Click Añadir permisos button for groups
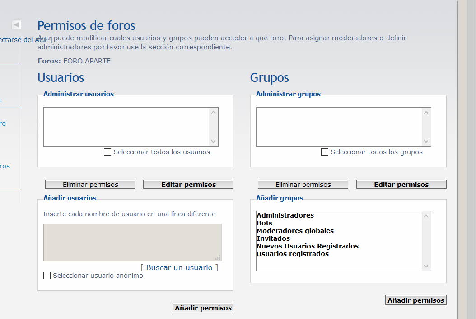The image size is (476, 319). 416,300
